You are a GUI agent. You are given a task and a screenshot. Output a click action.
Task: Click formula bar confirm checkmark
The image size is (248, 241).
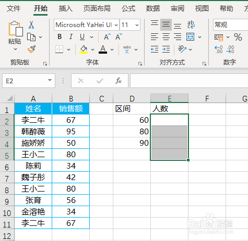[x=100, y=81]
